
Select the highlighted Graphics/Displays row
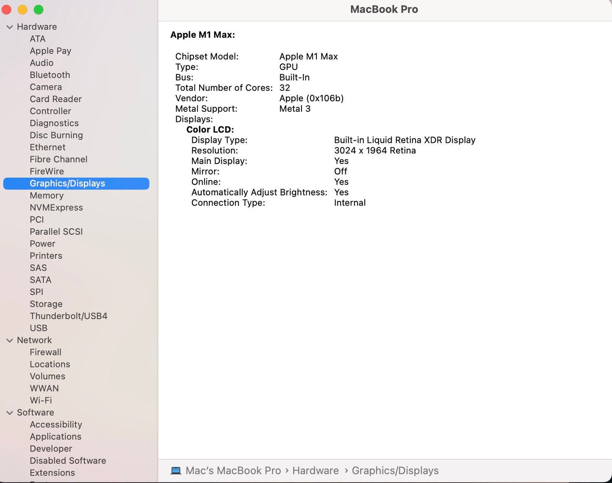point(76,183)
